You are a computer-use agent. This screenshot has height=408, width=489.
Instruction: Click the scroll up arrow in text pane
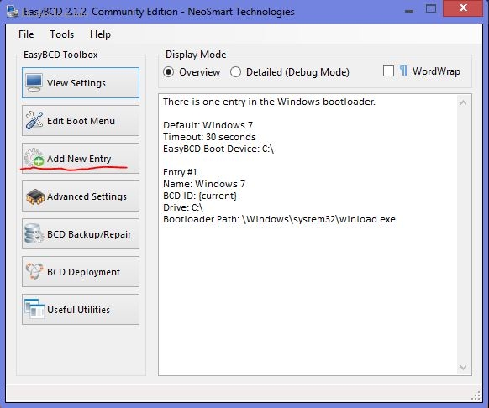464,102
